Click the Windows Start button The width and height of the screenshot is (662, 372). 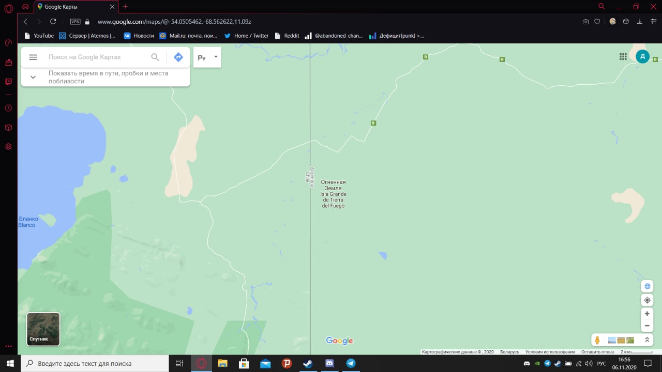coord(10,363)
